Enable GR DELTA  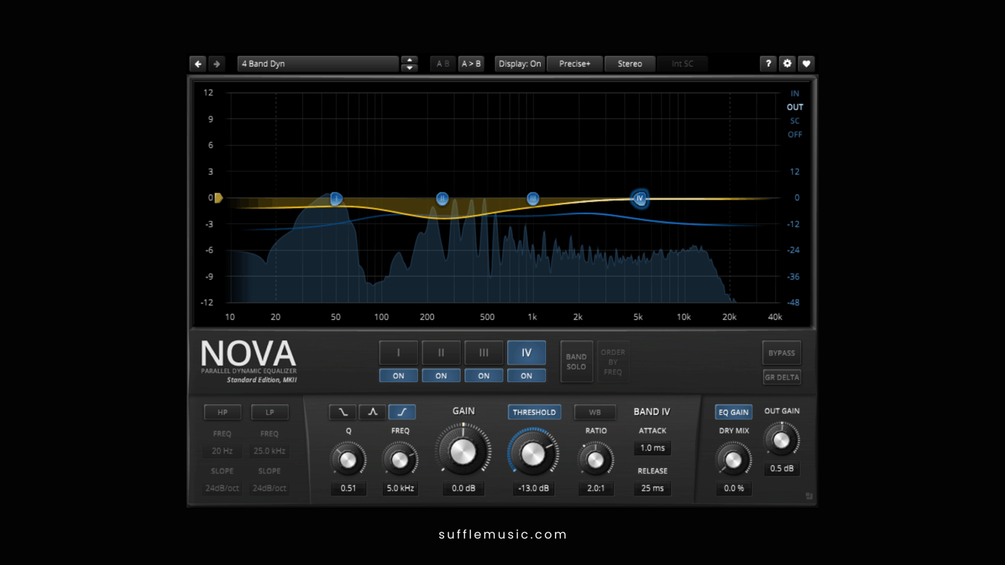(x=782, y=377)
